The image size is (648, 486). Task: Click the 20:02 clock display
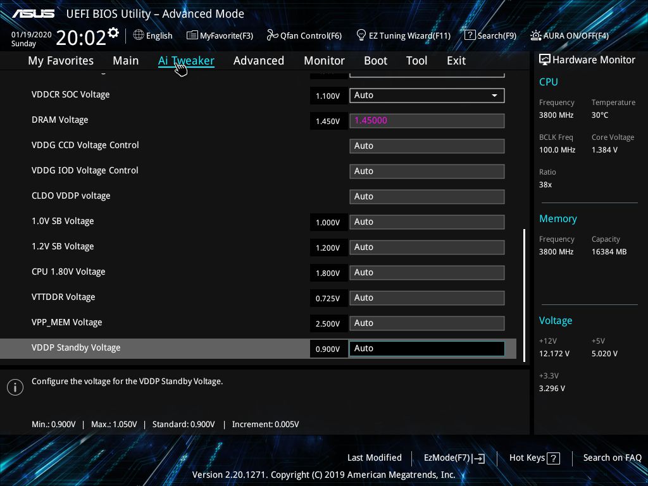81,37
